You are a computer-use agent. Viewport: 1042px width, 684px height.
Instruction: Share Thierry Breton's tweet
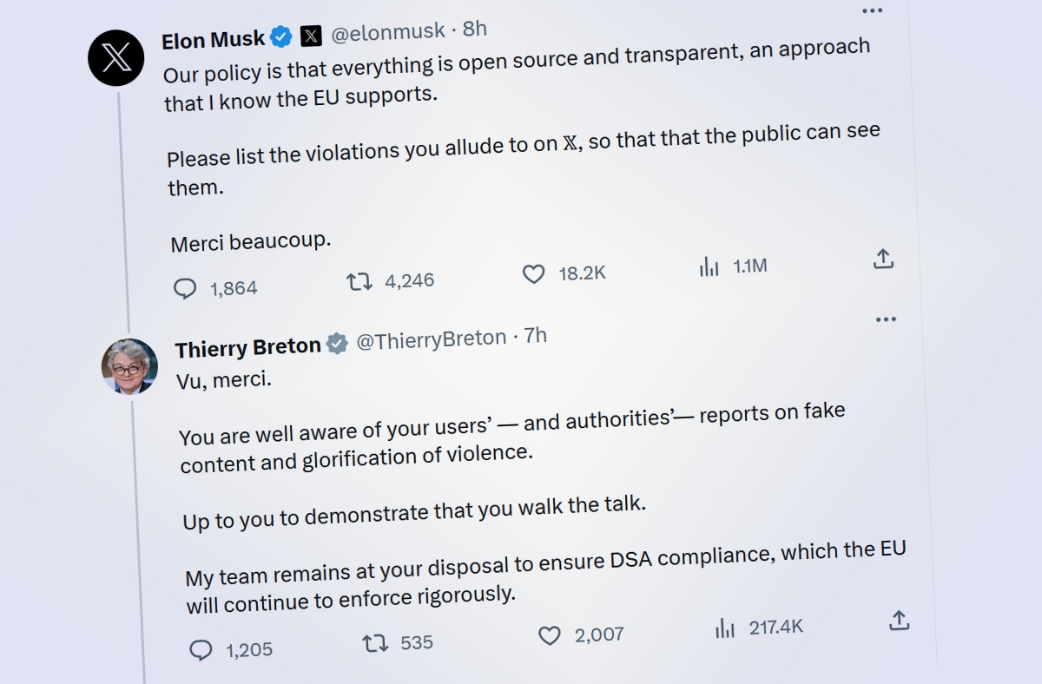900,620
